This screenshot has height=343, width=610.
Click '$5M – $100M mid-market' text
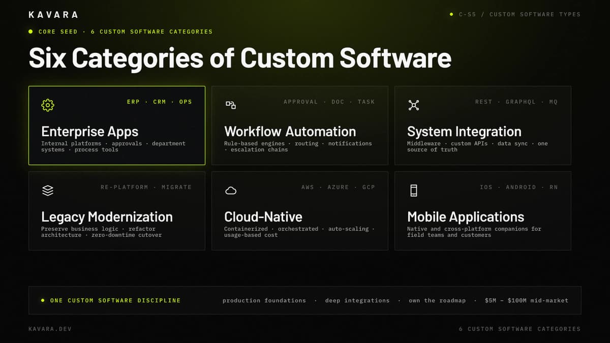tap(527, 300)
